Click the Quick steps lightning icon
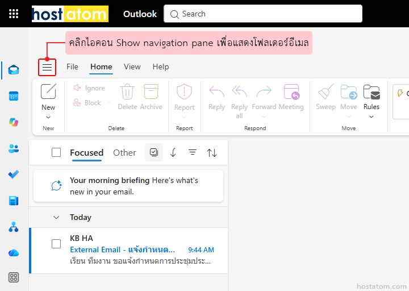Viewport: 409px width, 291px height. (400, 93)
